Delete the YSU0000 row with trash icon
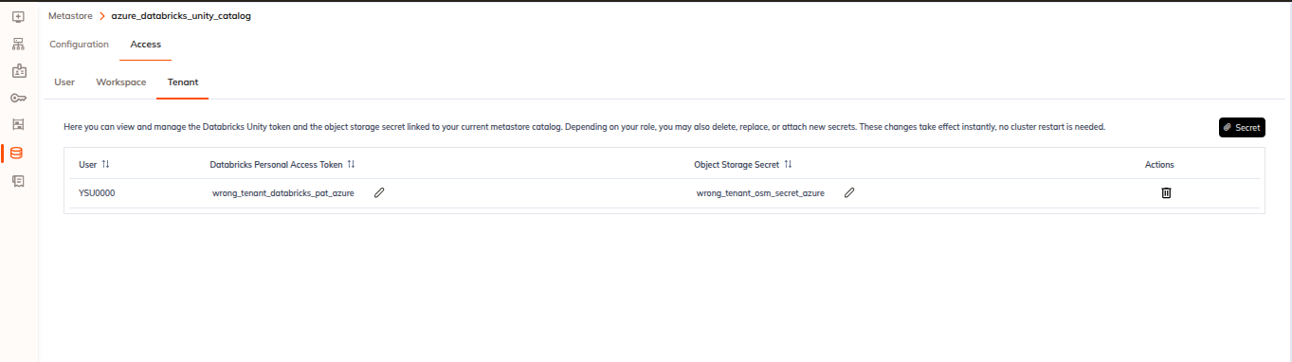Viewport: 1292px width, 362px height. (1166, 192)
